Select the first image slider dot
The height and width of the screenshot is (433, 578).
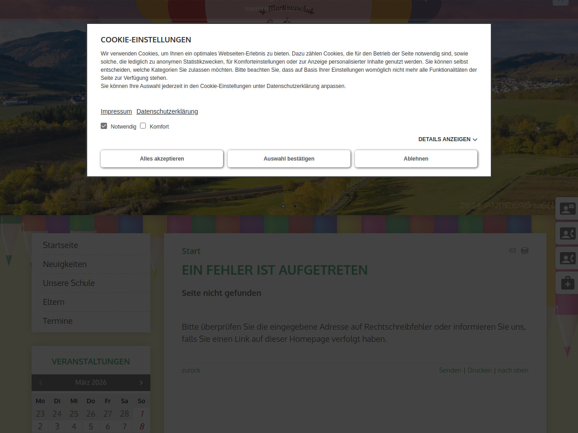(x=283, y=206)
